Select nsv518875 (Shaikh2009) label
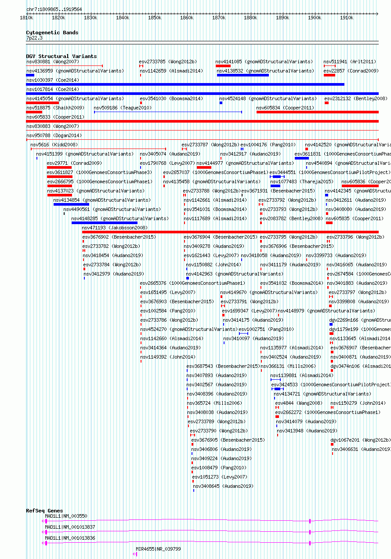The image size is (391, 559). pos(55,108)
